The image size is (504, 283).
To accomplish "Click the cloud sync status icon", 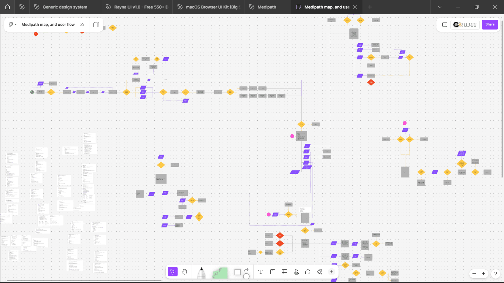I will (x=82, y=25).
